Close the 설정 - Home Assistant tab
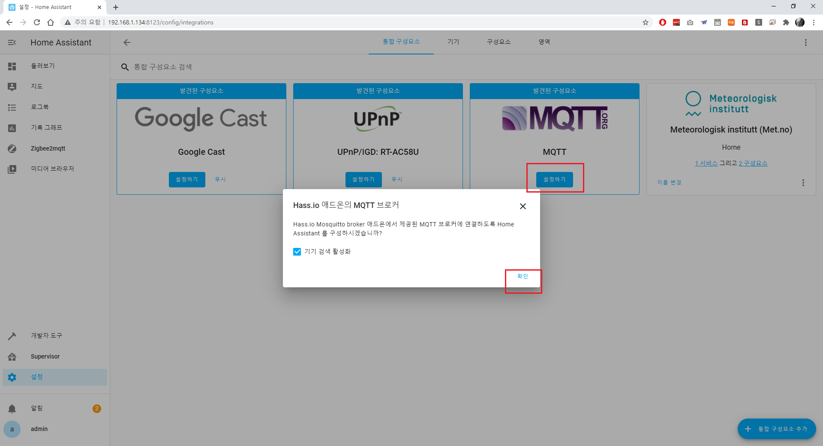This screenshot has width=823, height=446. click(x=99, y=7)
